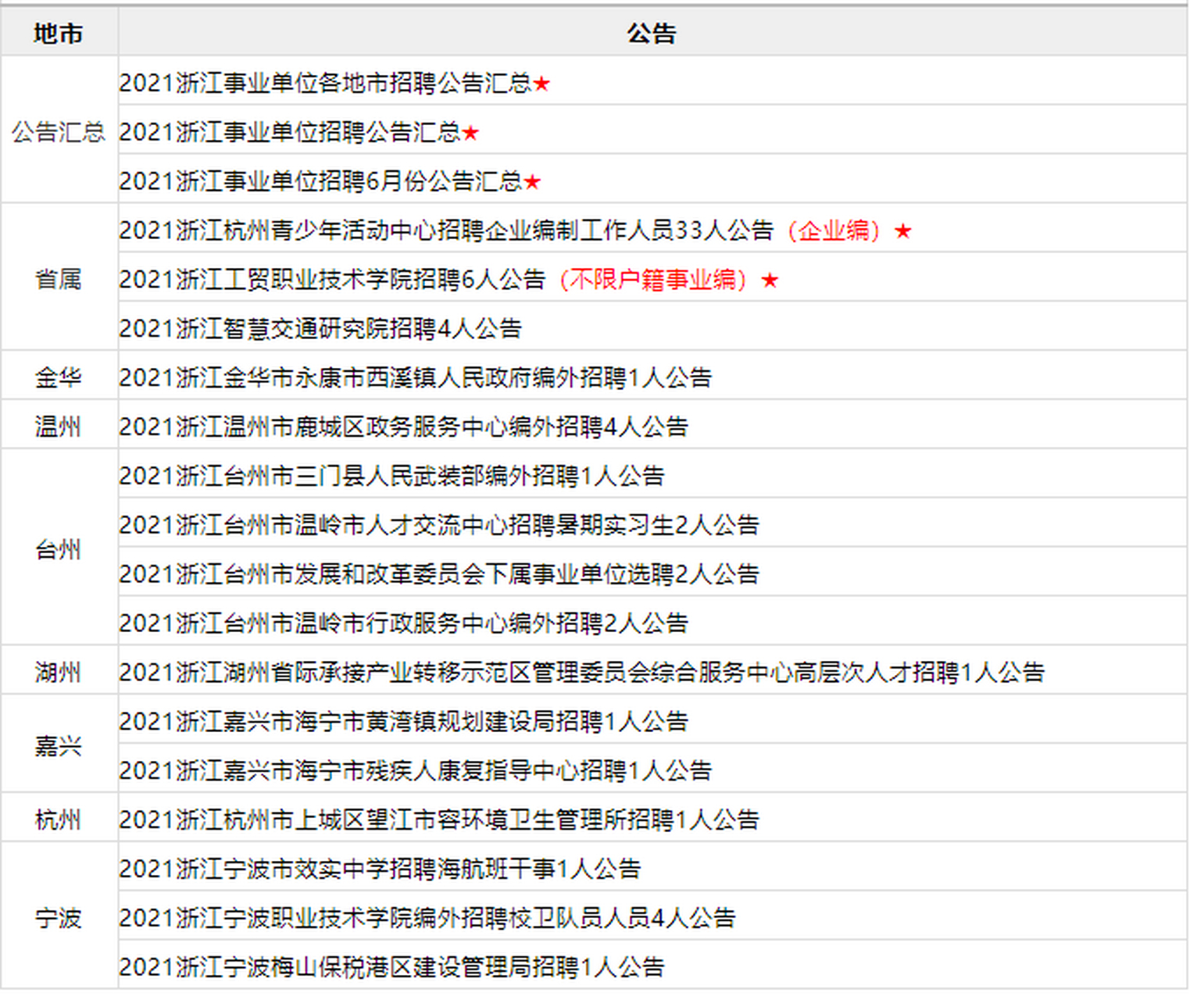Screen dimensions: 1190x1000
Task: Open 温岭市人才交流中心招聘暑期实习生 link
Action: [439, 526]
